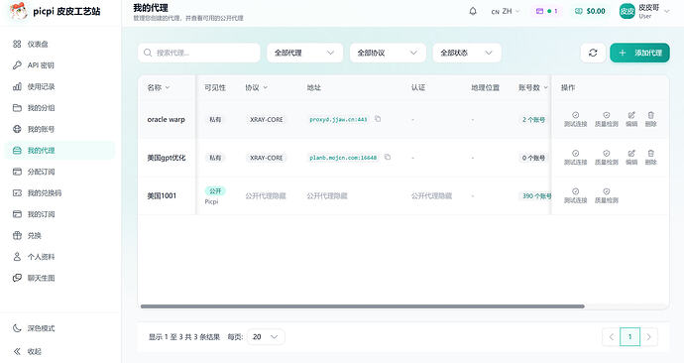Open 我的账号 in the sidebar

tap(60, 129)
